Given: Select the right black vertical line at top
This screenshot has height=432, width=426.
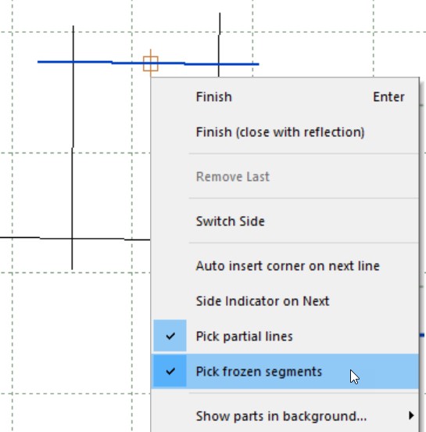Looking at the screenshot, I should pyautogui.click(x=220, y=44).
